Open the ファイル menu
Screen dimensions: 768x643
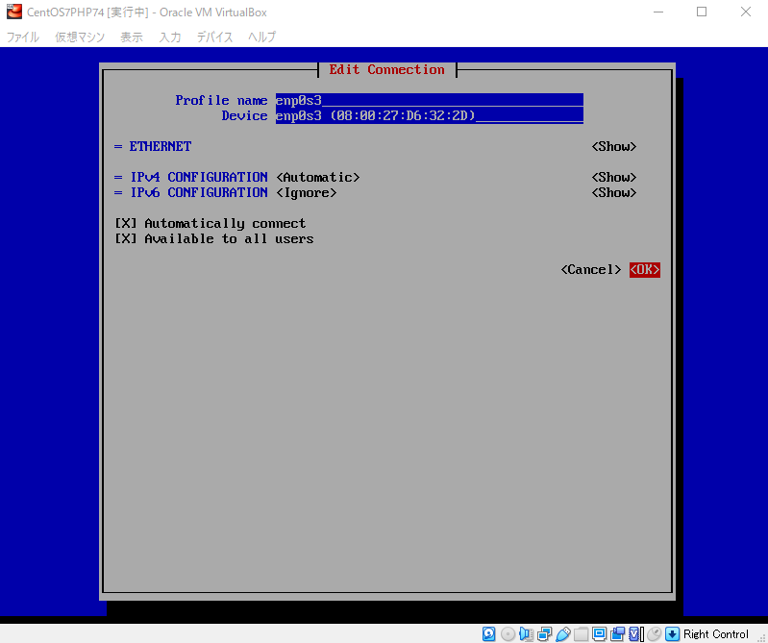(23, 37)
